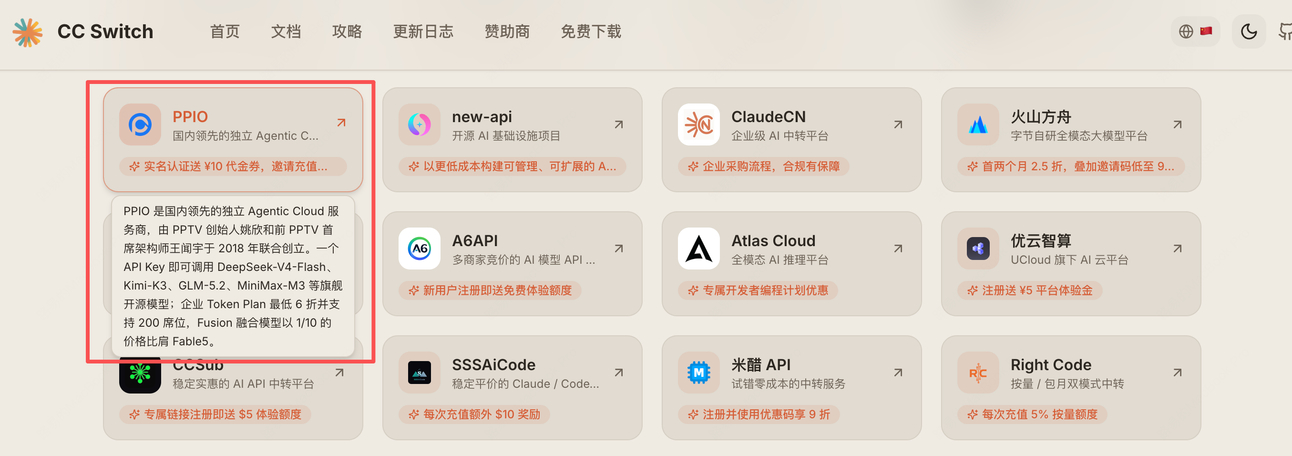
Task: Click description 全模态 AI 推理平台
Action: coord(780,260)
